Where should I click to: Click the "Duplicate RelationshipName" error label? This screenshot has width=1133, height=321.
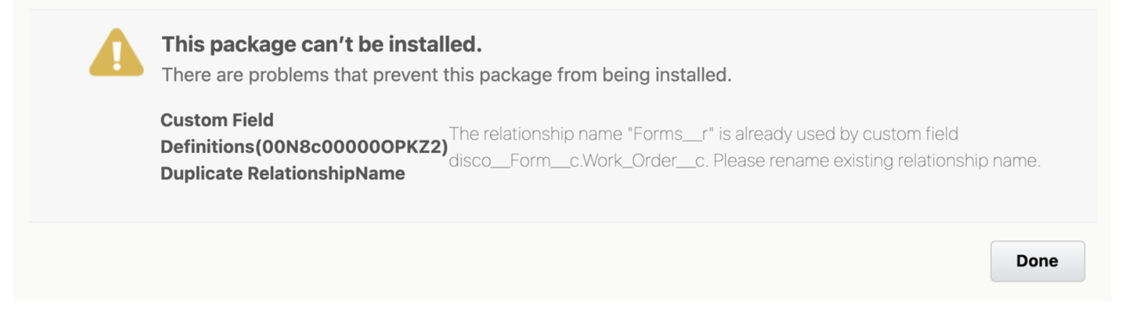pyautogui.click(x=283, y=174)
